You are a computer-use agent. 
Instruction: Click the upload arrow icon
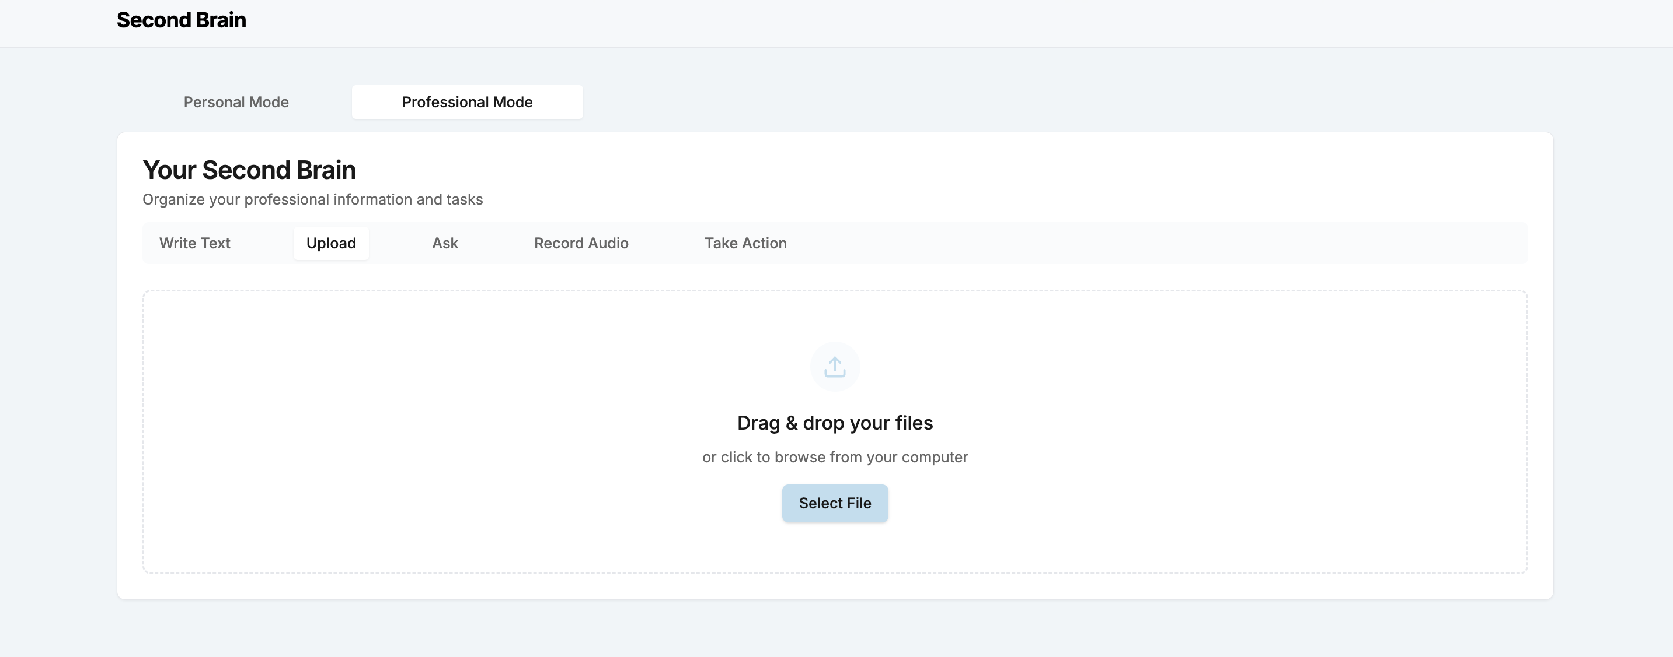[835, 367]
